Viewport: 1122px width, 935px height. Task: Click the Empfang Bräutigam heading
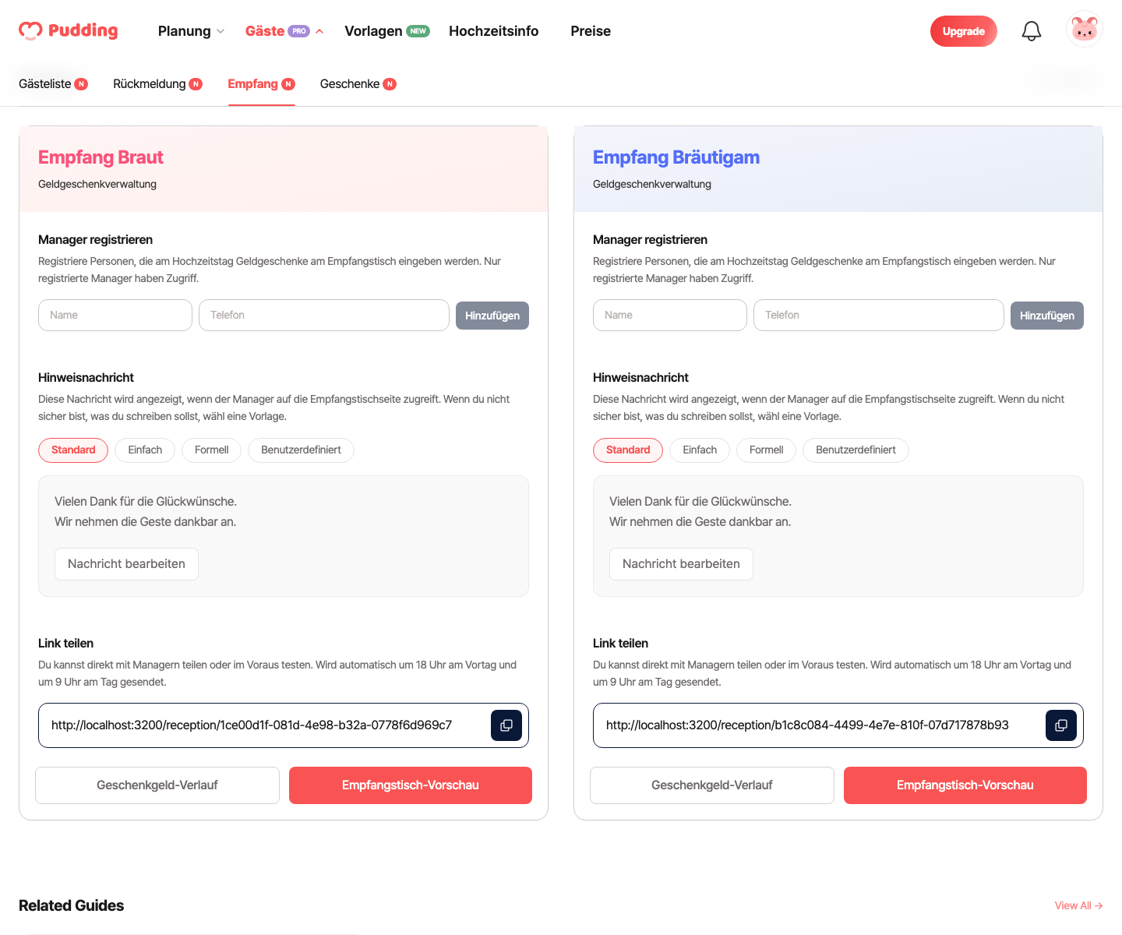[x=676, y=157]
